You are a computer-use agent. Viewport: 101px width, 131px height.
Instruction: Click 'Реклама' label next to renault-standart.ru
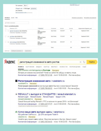(x=38, y=99)
